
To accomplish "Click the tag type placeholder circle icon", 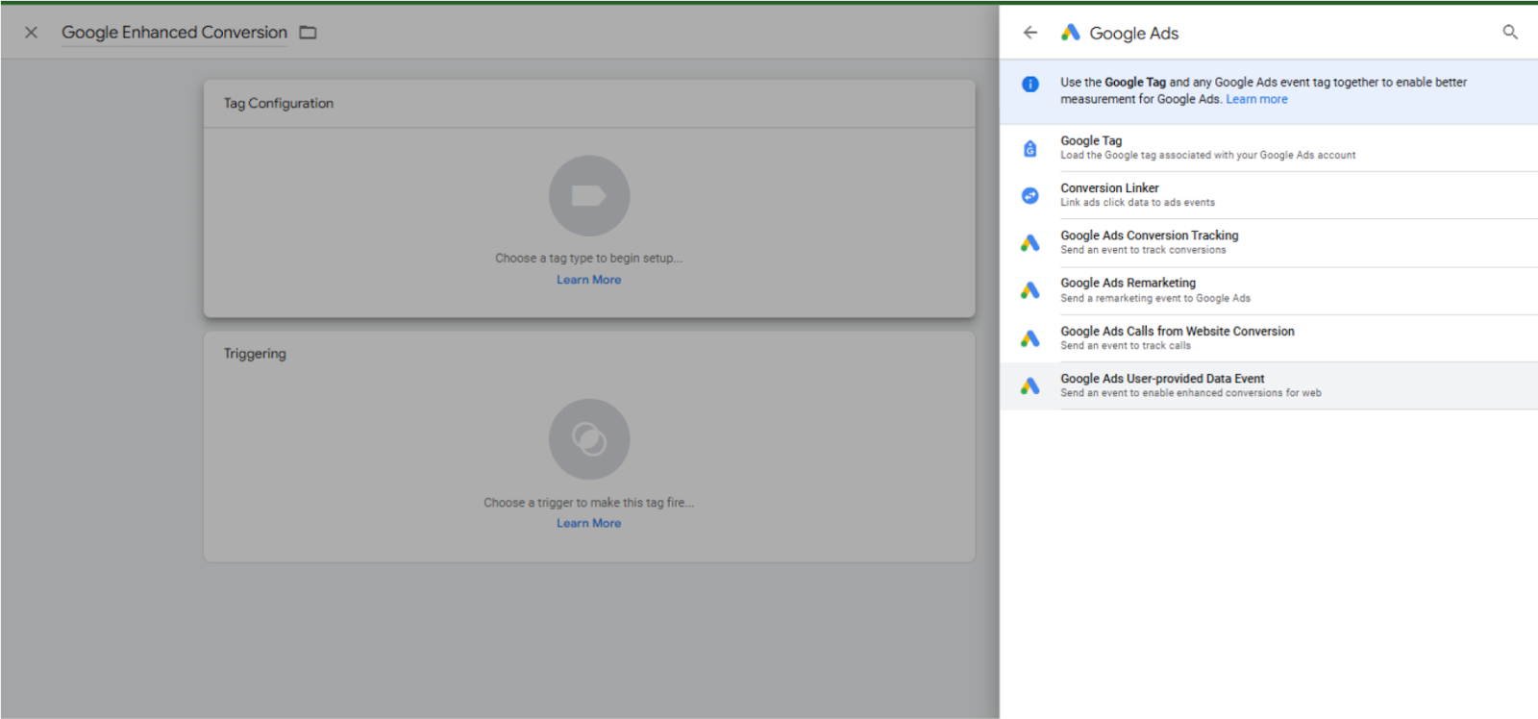I will coord(588,196).
